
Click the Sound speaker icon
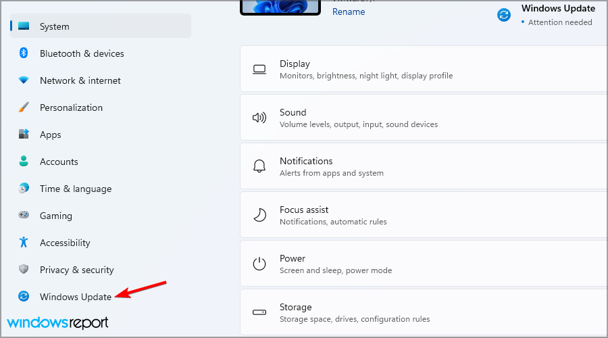(259, 118)
